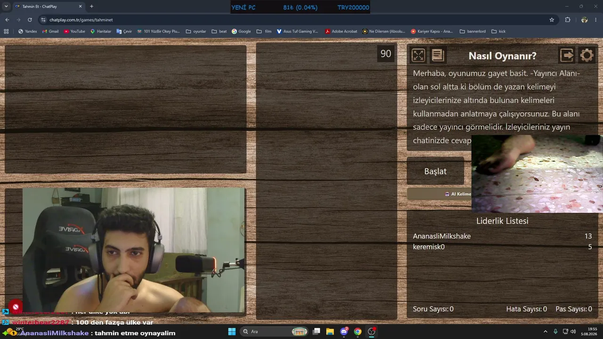Click the microphone tray icon
This screenshot has height=339, width=603.
click(x=555, y=331)
